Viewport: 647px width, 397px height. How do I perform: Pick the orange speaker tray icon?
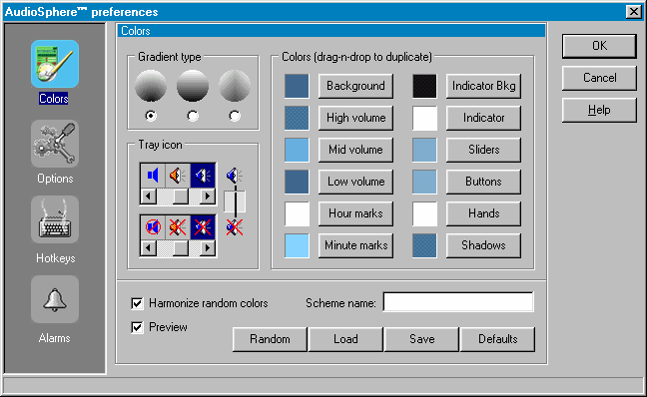(178, 176)
